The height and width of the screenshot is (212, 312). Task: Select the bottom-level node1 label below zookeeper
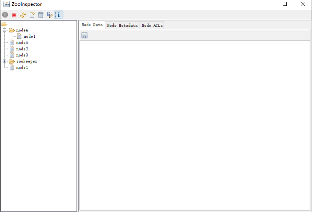point(22,68)
